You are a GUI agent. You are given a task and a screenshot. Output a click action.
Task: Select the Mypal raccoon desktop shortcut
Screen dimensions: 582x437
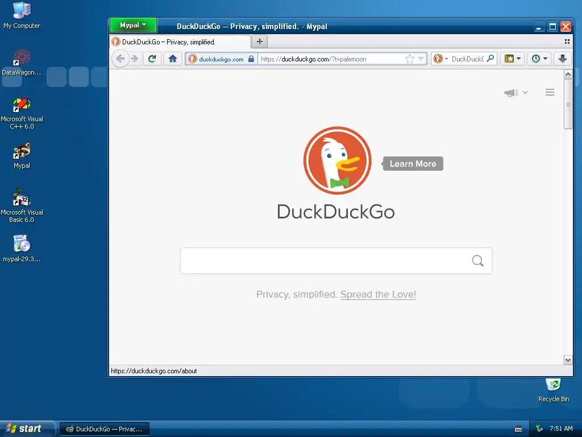pos(22,156)
